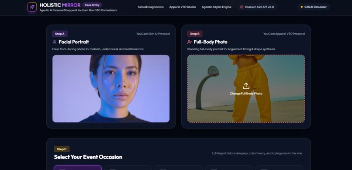Click the YouCam Apparel VTO Protocol label

(284, 34)
